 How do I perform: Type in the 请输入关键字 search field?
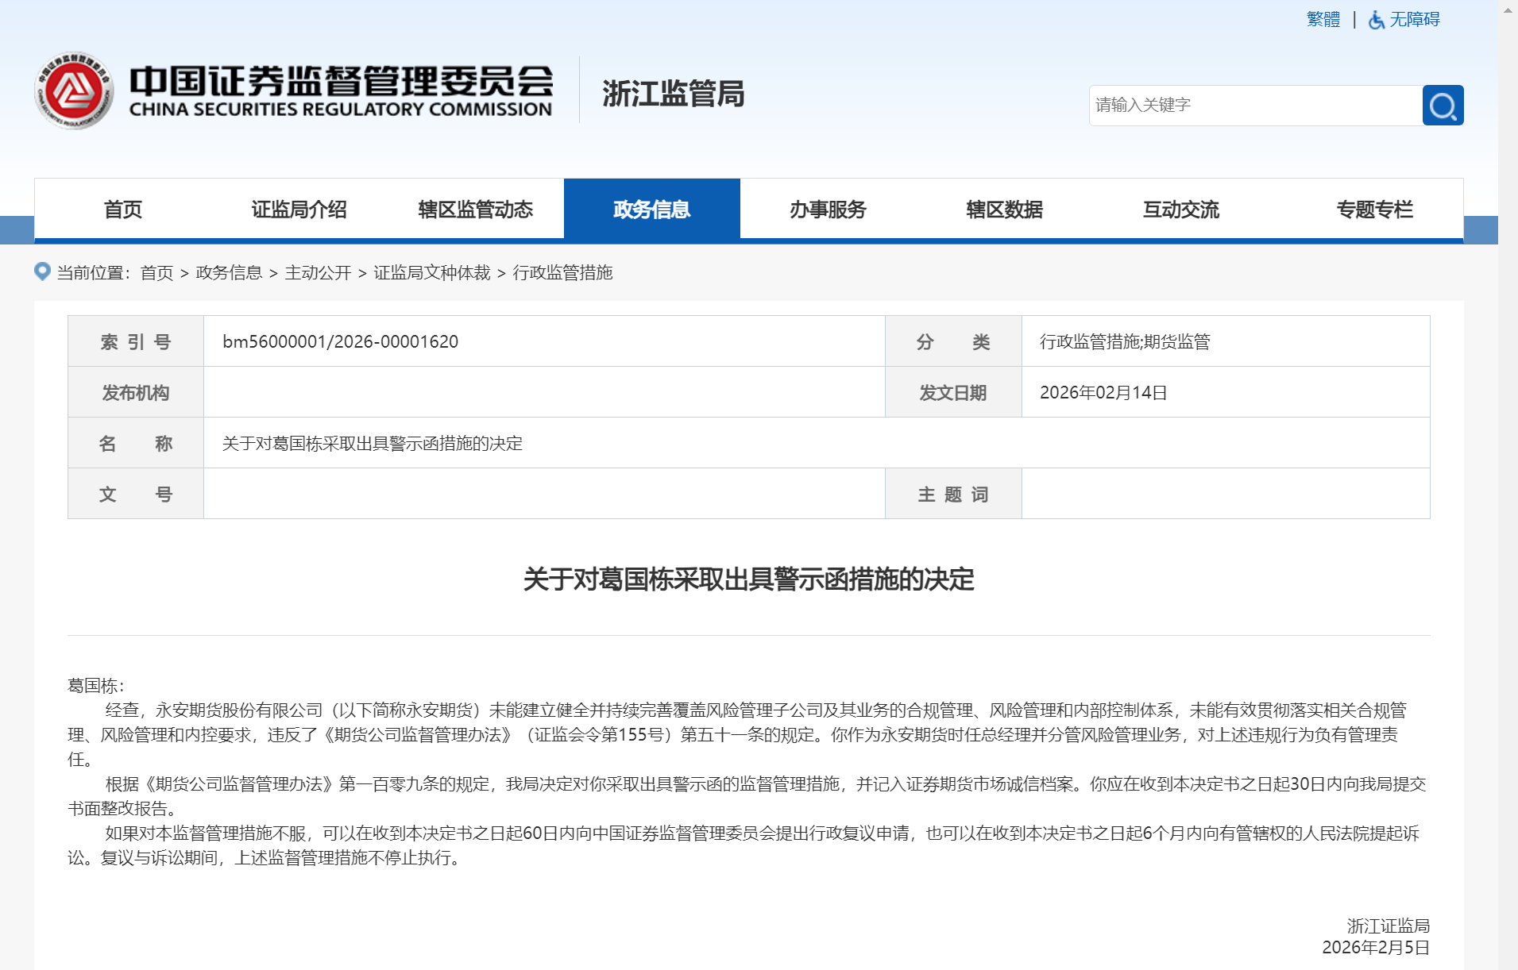click(x=1254, y=106)
